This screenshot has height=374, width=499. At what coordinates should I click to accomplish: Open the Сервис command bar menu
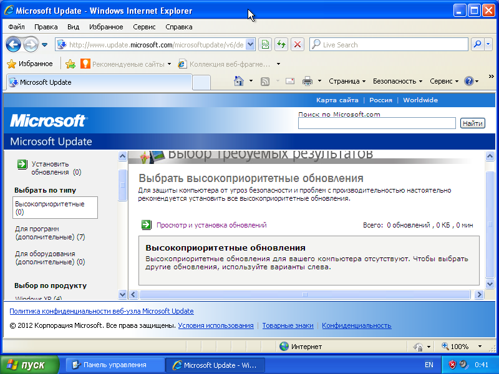[444, 81]
